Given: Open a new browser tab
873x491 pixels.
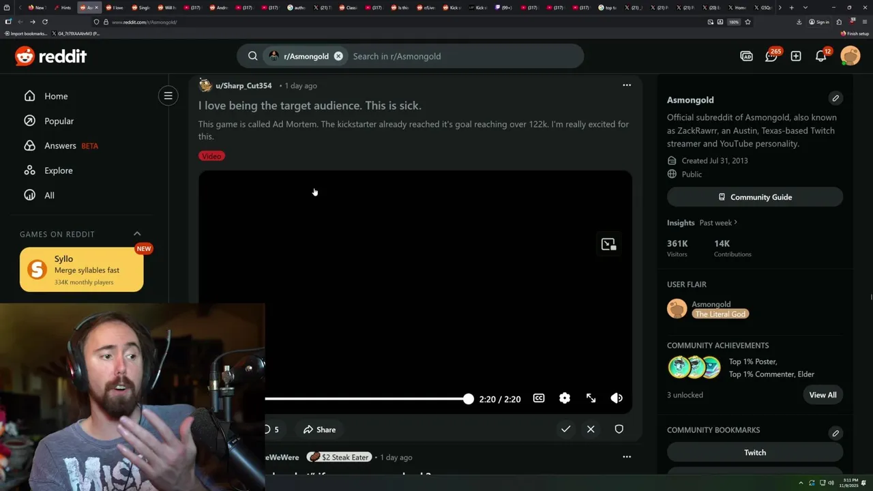Looking at the screenshot, I should (791, 8).
